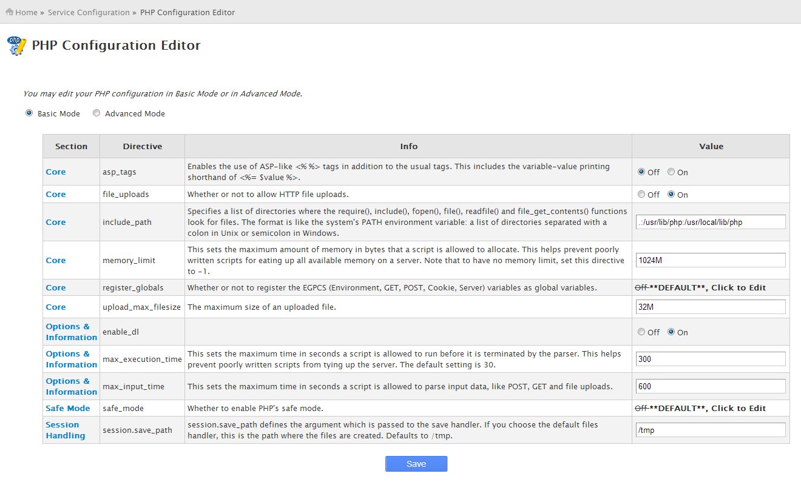Click the asp_tags directive cell

pyautogui.click(x=143, y=172)
